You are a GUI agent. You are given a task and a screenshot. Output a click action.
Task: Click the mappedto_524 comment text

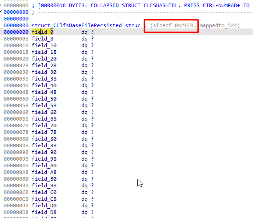tap(220, 25)
